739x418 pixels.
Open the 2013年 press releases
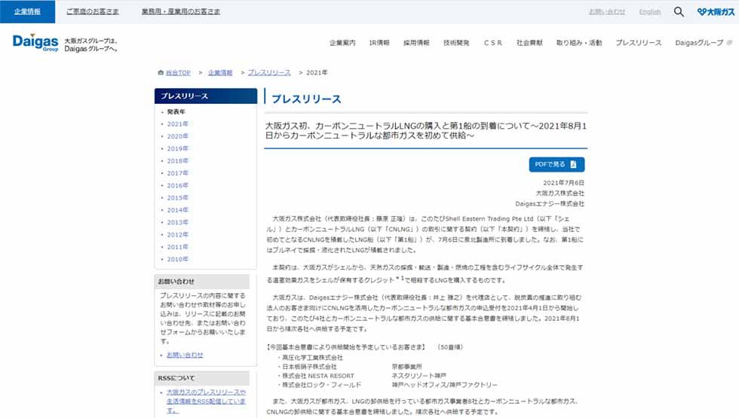coord(178,222)
